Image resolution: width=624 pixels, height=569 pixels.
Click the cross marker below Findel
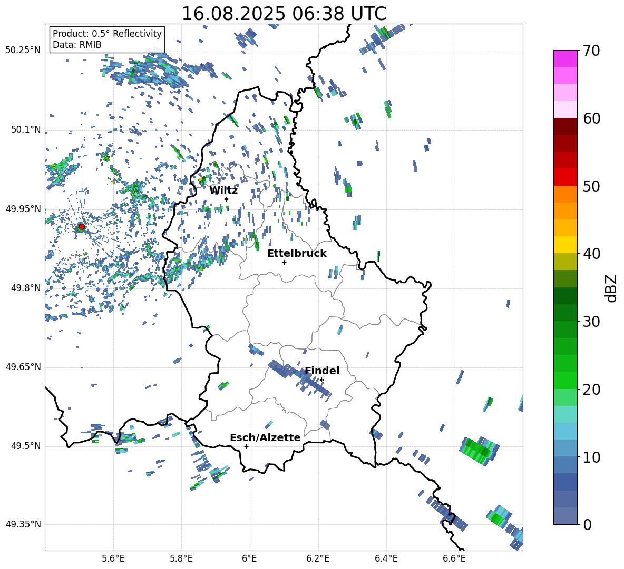coord(321,380)
